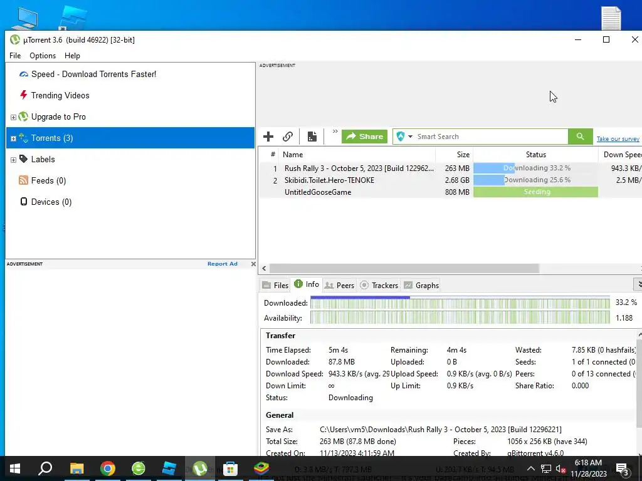Select Speed - Download Torrents Faster! item

(x=94, y=74)
